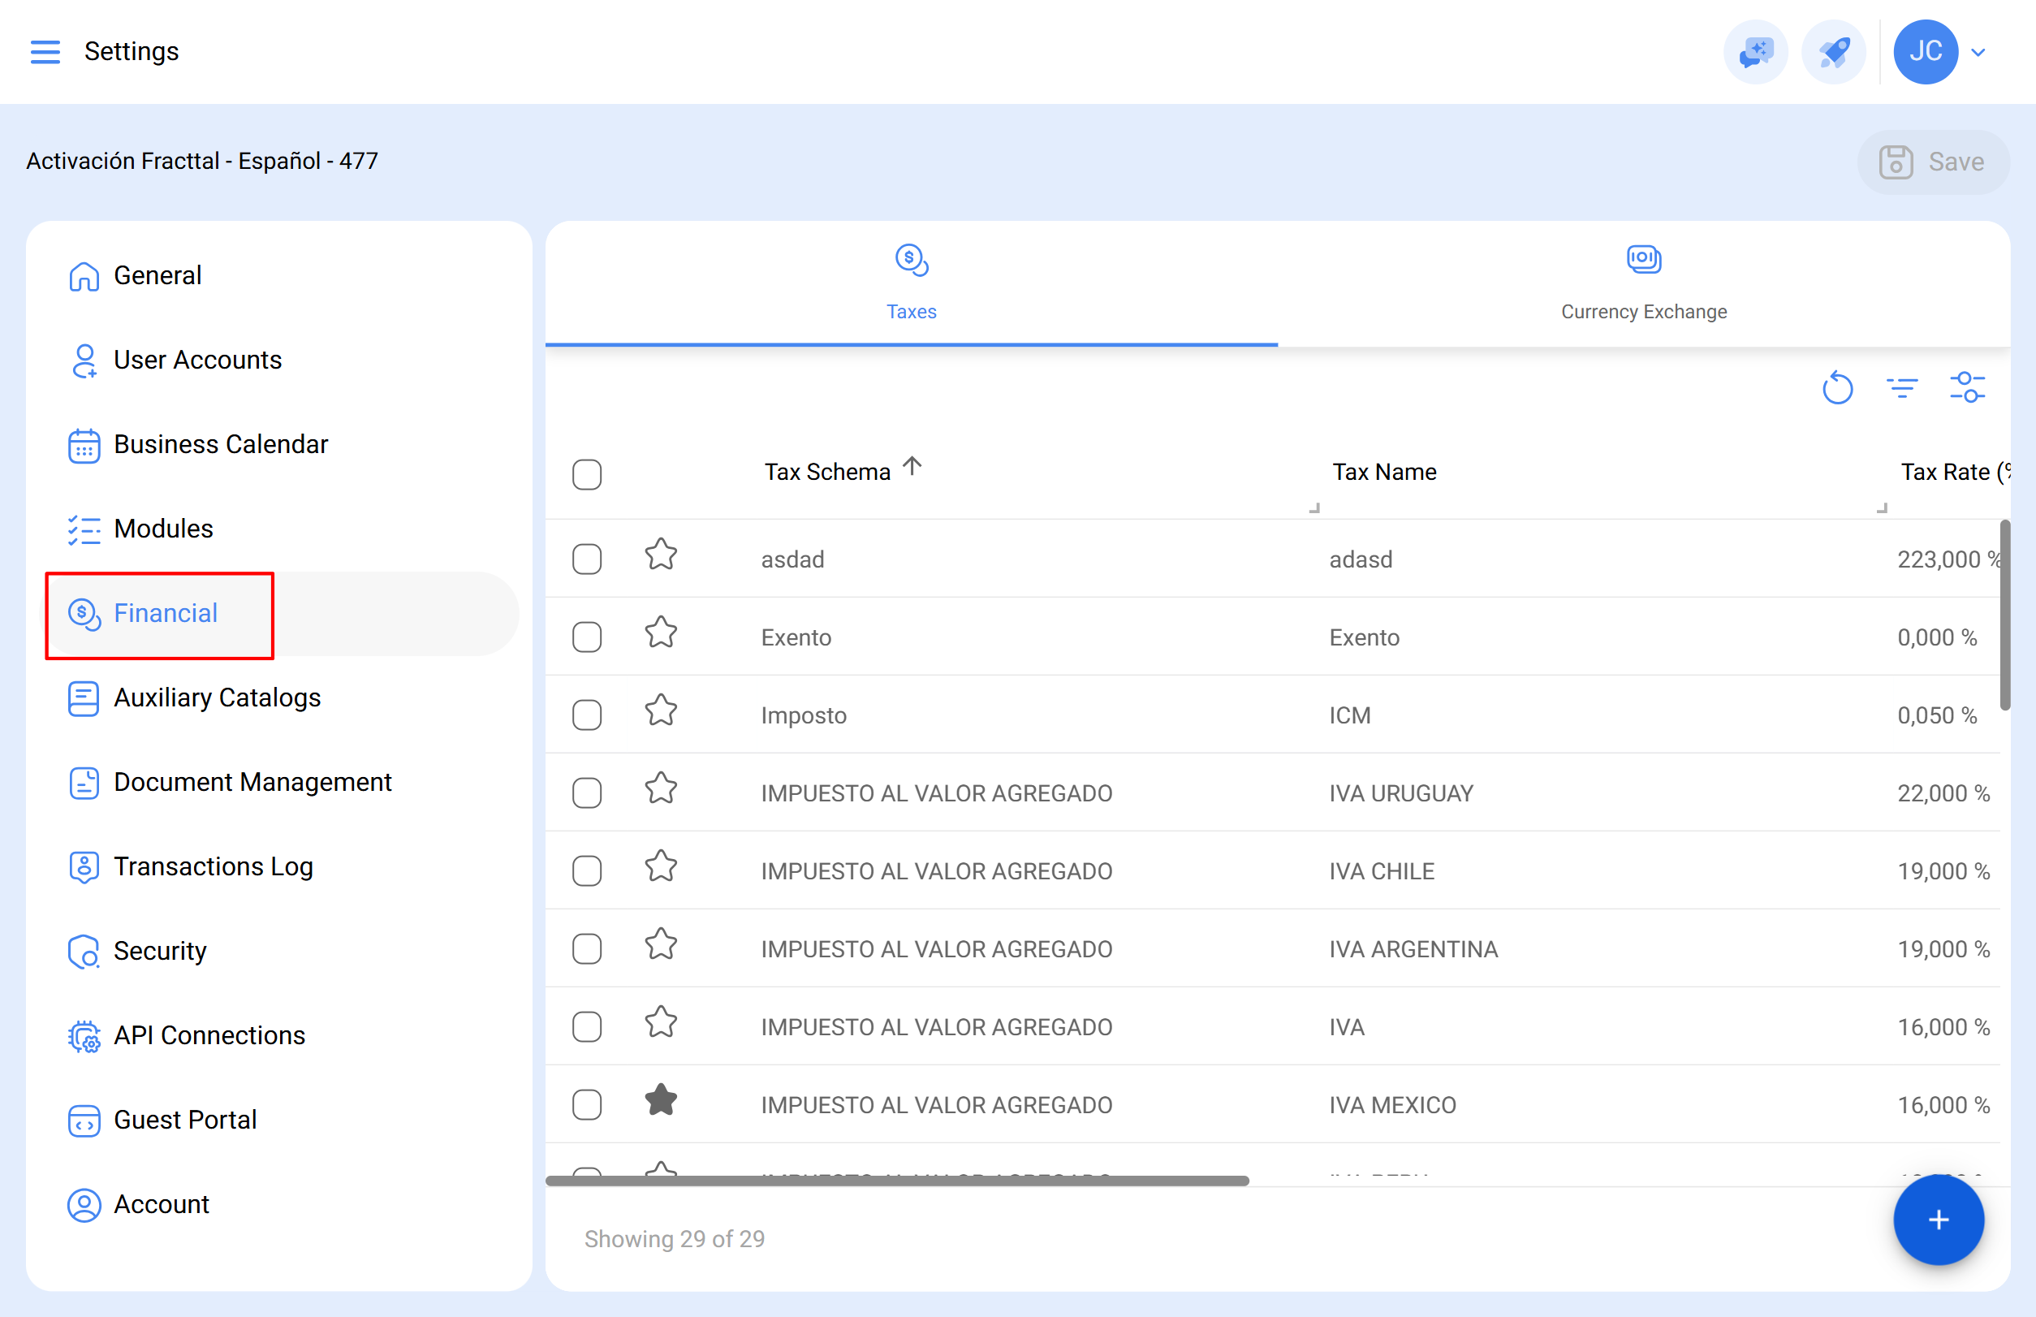Click the Guest Portal icon
This screenshot has height=1317, width=2036.
pyautogui.click(x=84, y=1121)
